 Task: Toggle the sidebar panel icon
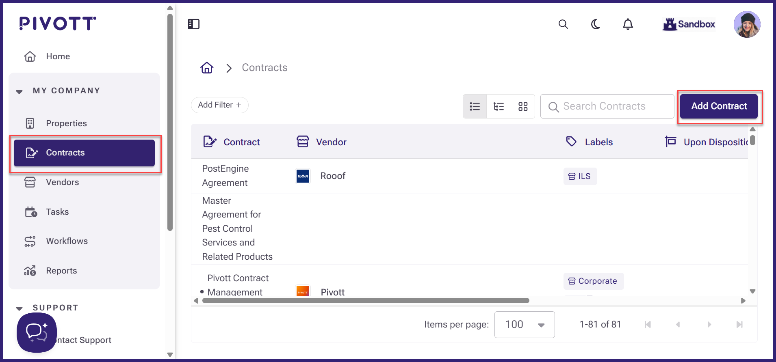point(193,24)
